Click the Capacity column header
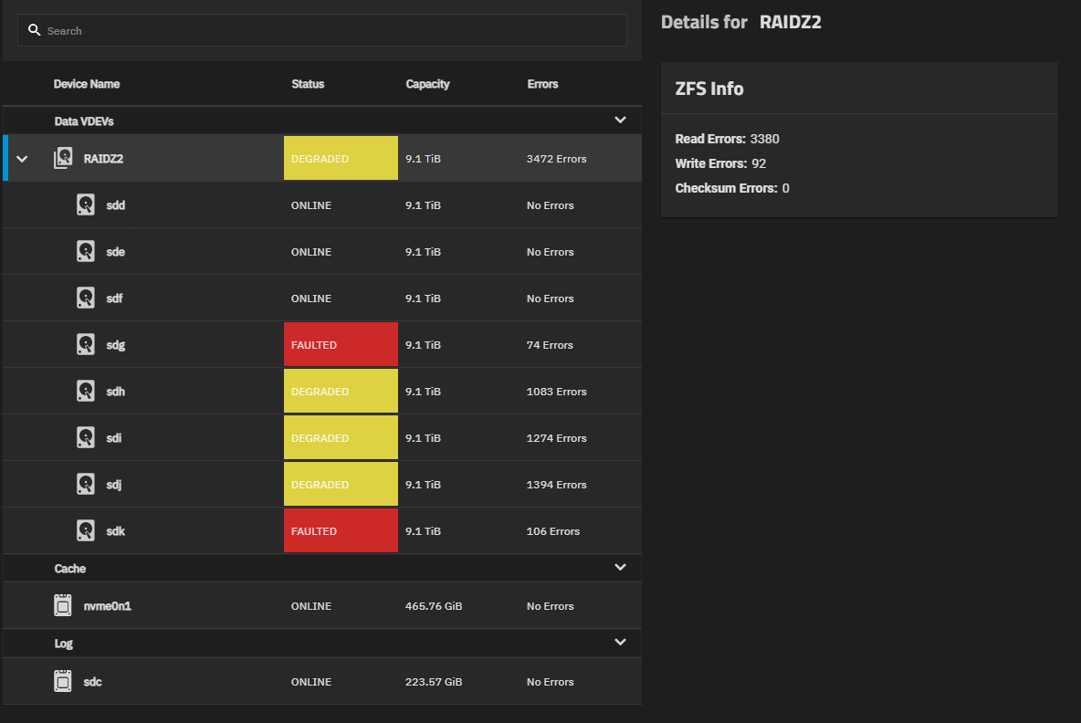 tap(427, 84)
